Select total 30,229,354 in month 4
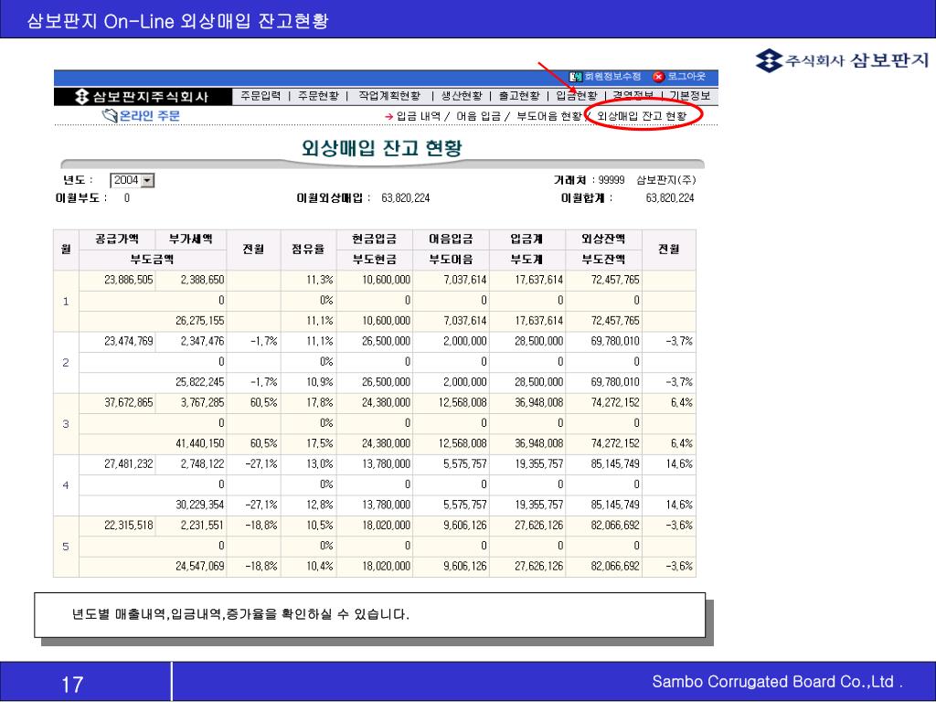 click(x=200, y=505)
